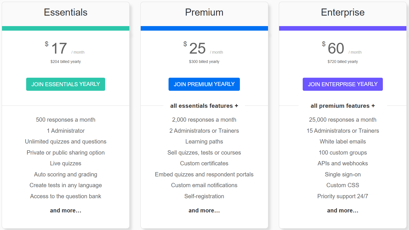
Task: Click the blue bar under Premium
Action: pyautogui.click(x=204, y=28)
